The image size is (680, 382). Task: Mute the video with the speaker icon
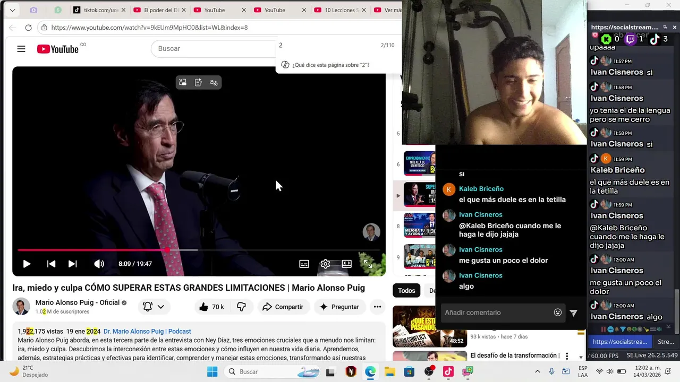pos(99,264)
